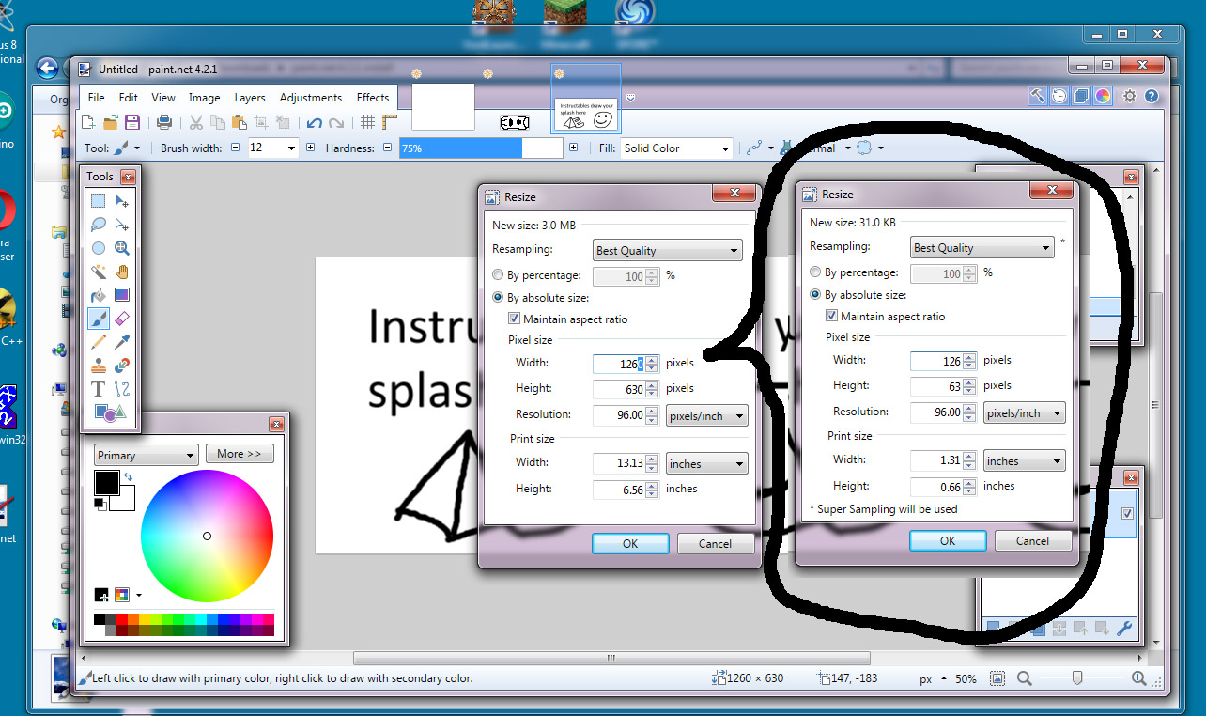Select the Clone Stamp tool
Image resolution: width=1206 pixels, height=716 pixels.
point(99,366)
